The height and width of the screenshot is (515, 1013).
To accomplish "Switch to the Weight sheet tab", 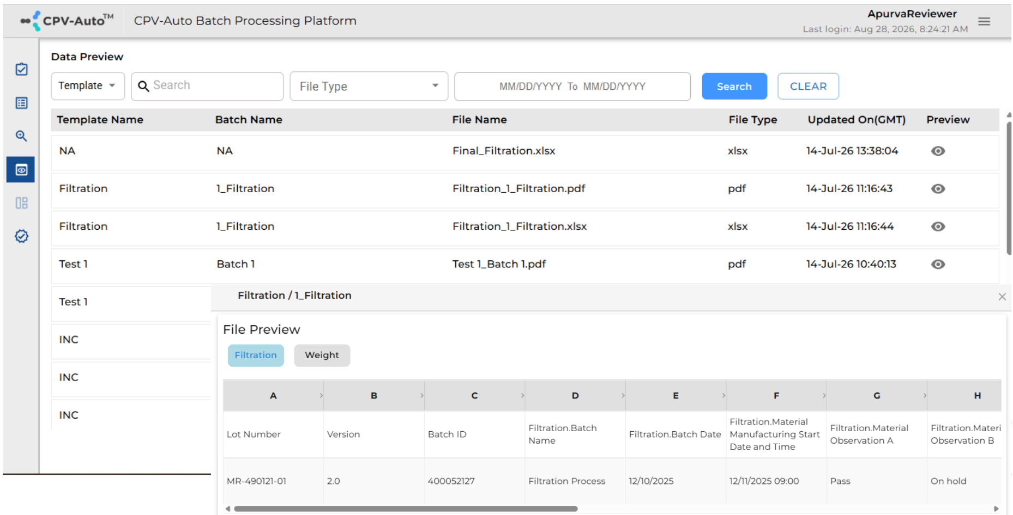I will click(322, 355).
